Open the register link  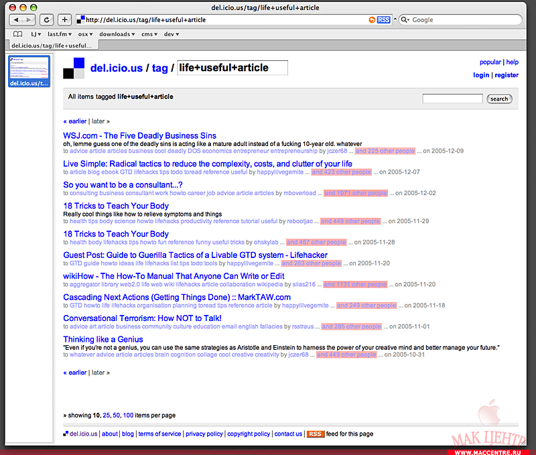pyautogui.click(x=507, y=75)
